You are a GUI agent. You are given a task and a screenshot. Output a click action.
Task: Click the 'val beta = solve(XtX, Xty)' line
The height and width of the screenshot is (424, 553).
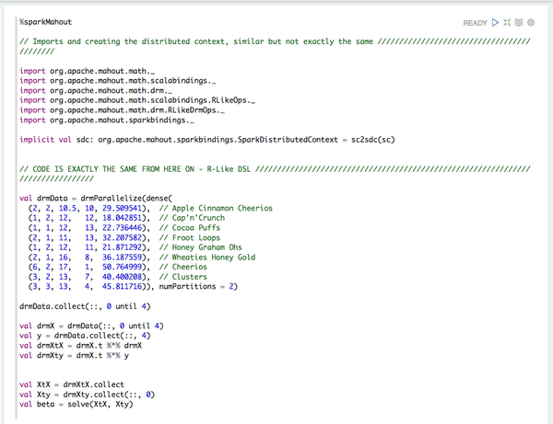pyautogui.click(x=76, y=405)
